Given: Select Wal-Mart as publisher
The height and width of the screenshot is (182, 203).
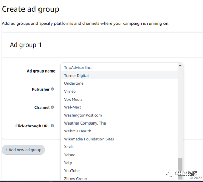Looking at the screenshot, I should pos(119,107).
